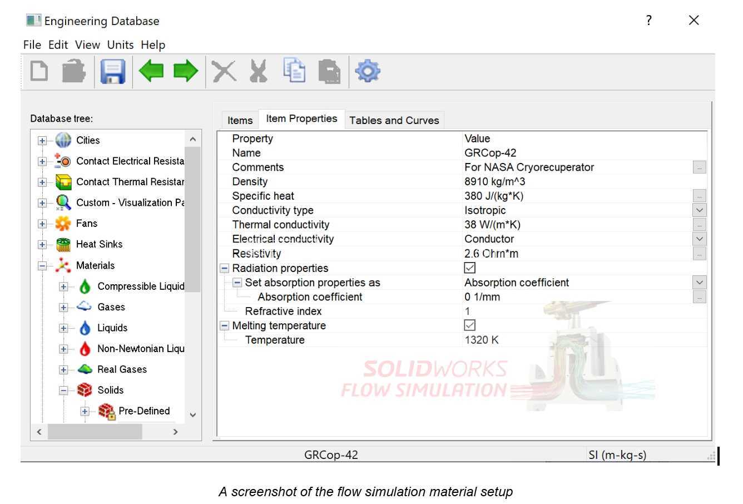Click the Open folder toolbar icon
This screenshot has height=504, width=743.
click(x=73, y=72)
